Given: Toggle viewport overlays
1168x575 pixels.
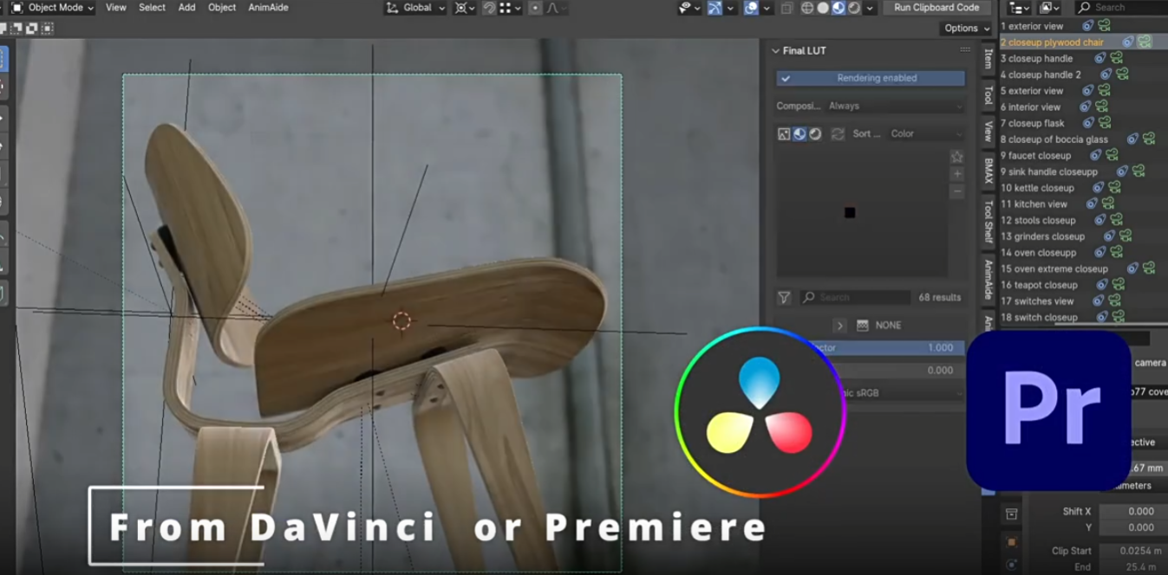Looking at the screenshot, I should 751,8.
